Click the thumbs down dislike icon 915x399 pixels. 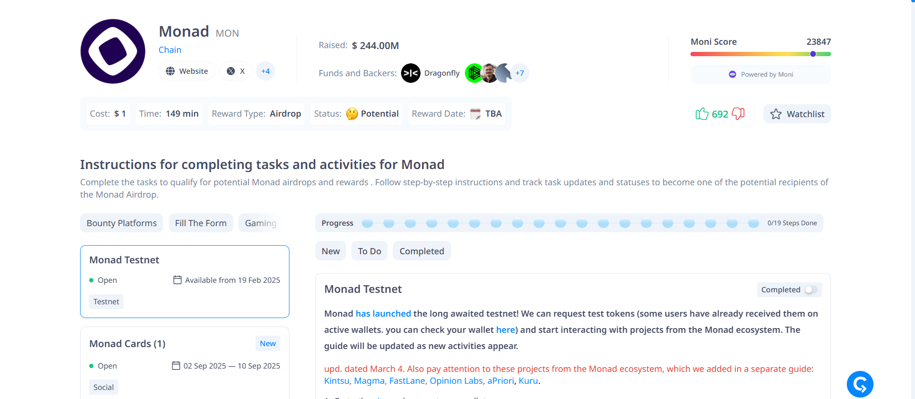738,114
